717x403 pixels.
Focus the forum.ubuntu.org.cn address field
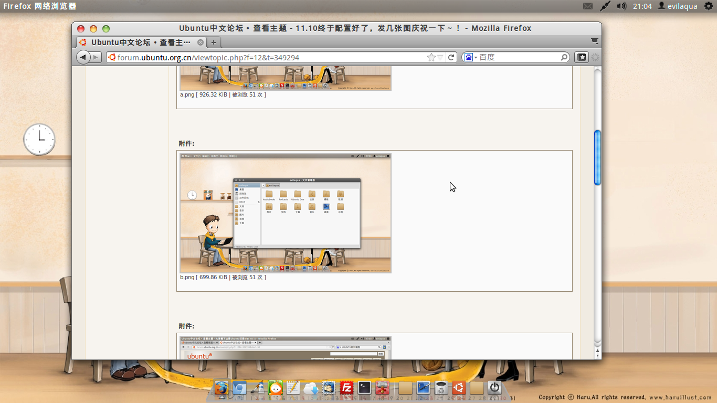tap(271, 57)
